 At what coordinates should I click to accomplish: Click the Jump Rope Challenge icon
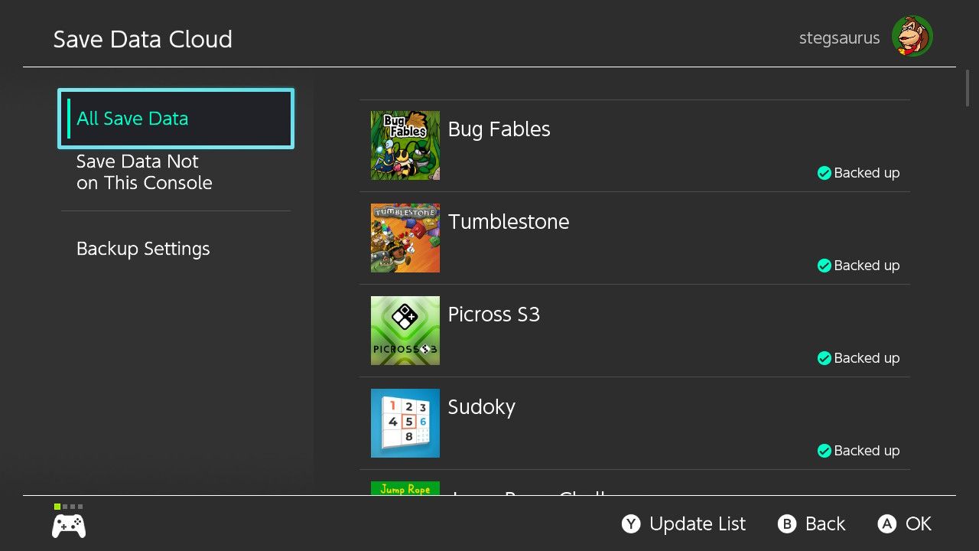pos(405,490)
